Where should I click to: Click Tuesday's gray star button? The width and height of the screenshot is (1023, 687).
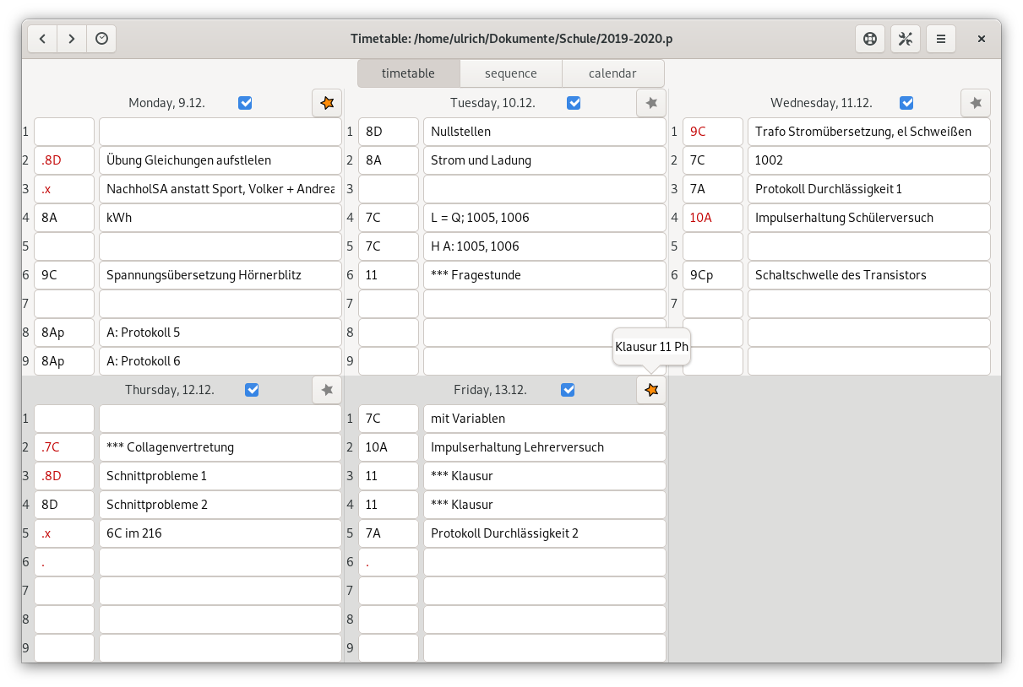tap(651, 103)
